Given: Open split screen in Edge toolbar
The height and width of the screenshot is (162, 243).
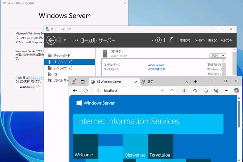Looking at the screenshot, I should (184, 91).
